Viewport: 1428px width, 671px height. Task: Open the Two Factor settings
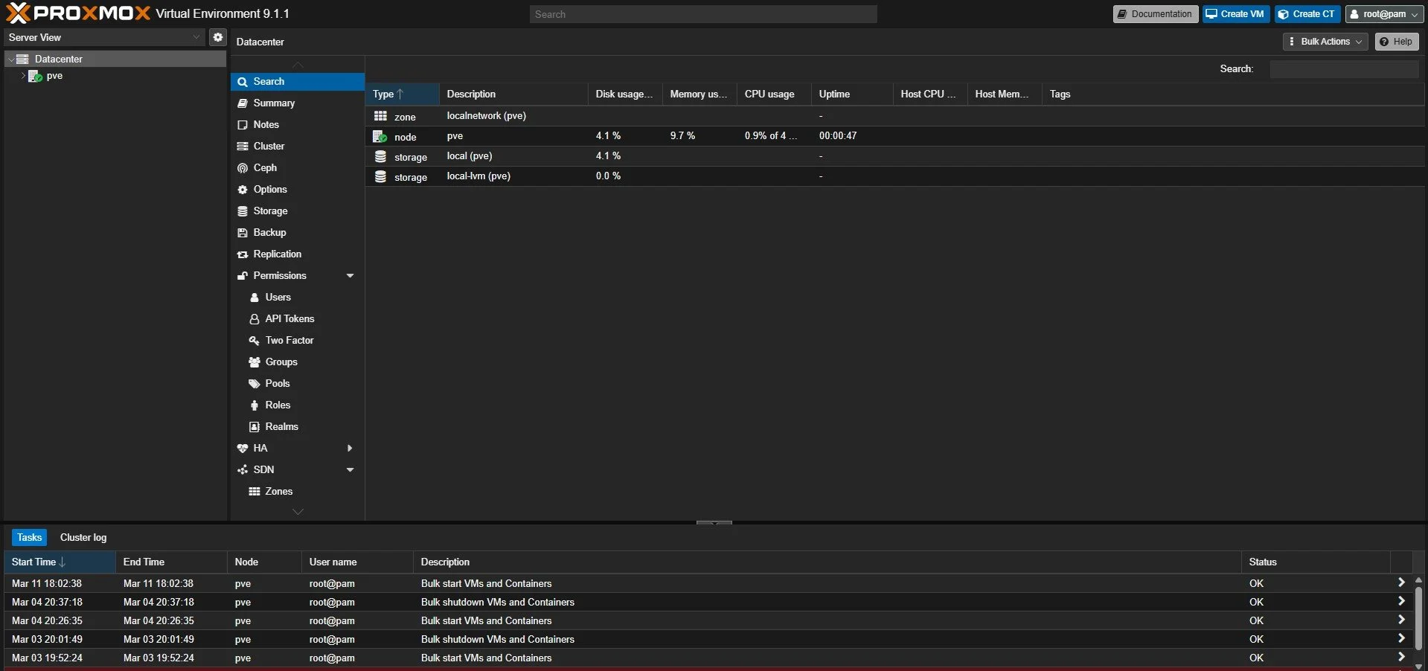(x=289, y=340)
